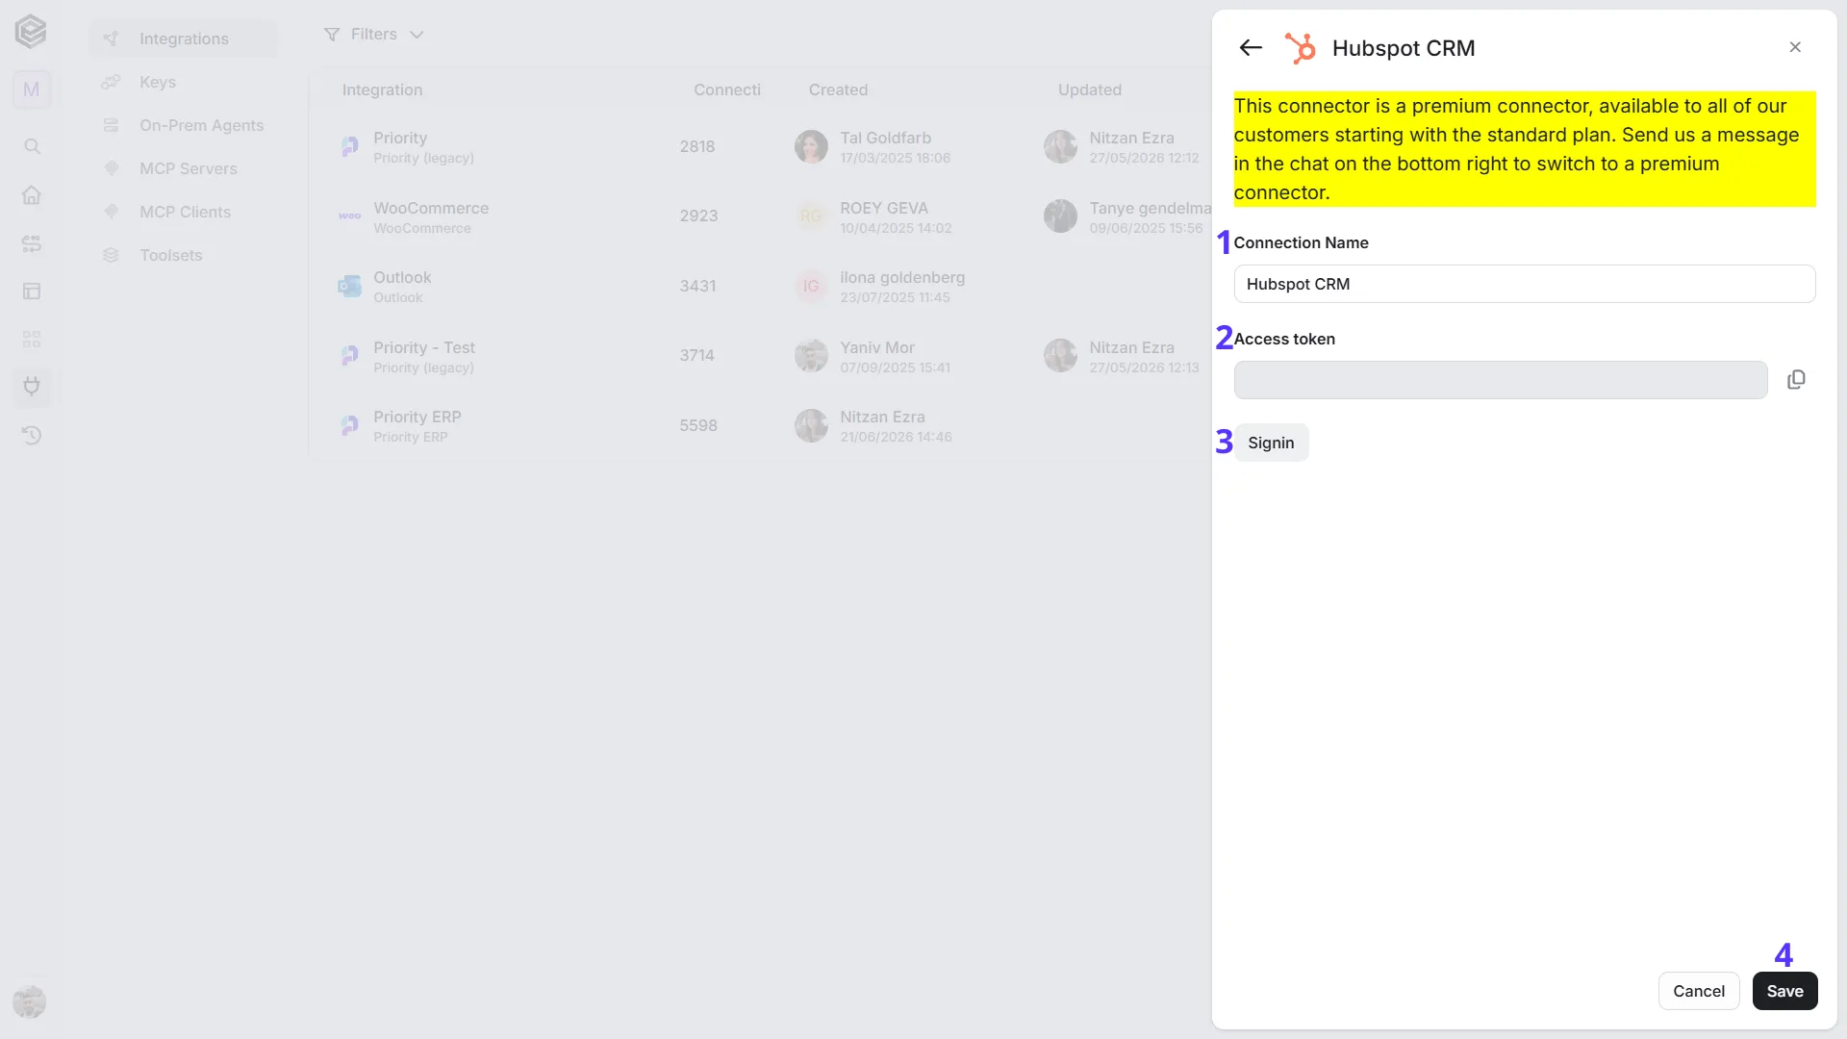Copy the access token with the copy icon
Screen dimensions: 1847x1039
[1796, 380]
